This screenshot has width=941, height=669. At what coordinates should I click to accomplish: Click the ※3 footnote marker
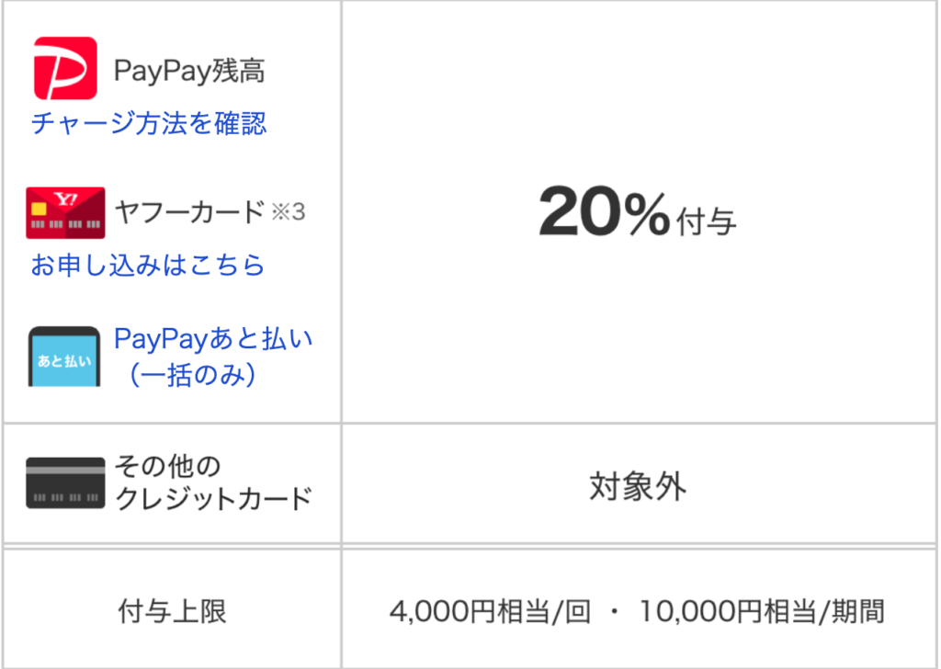288,211
